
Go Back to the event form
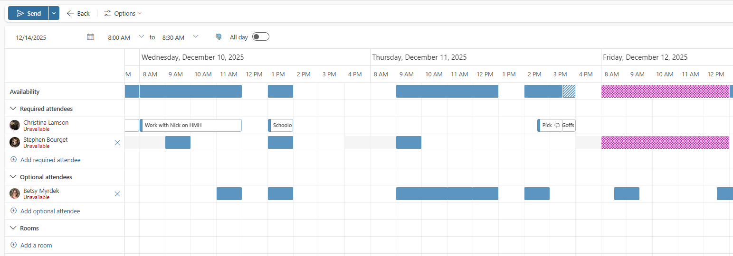[x=78, y=13]
